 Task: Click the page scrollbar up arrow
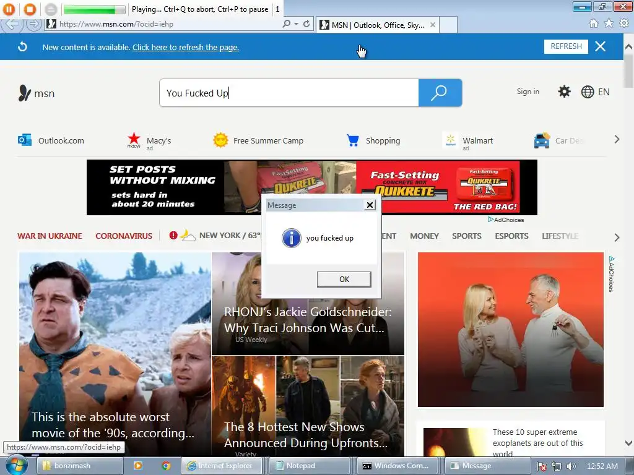pos(628,46)
